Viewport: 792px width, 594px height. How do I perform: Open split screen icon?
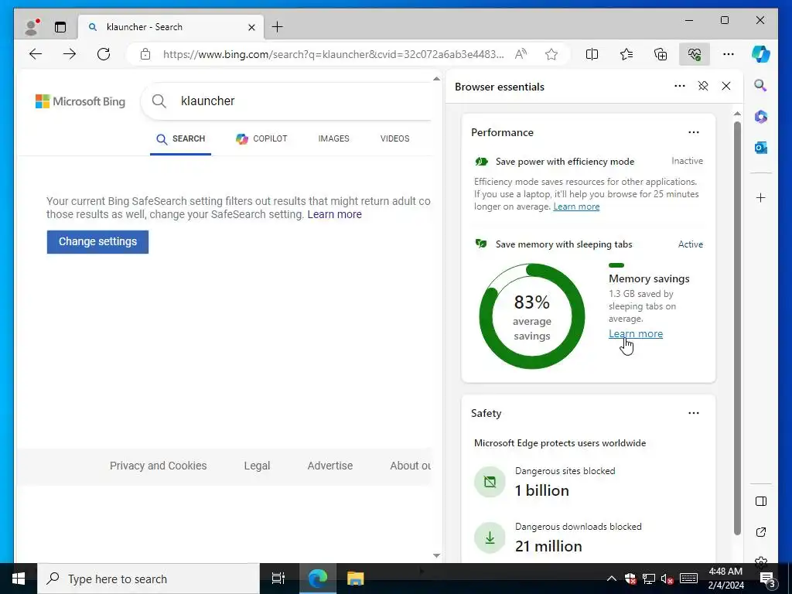[592, 54]
